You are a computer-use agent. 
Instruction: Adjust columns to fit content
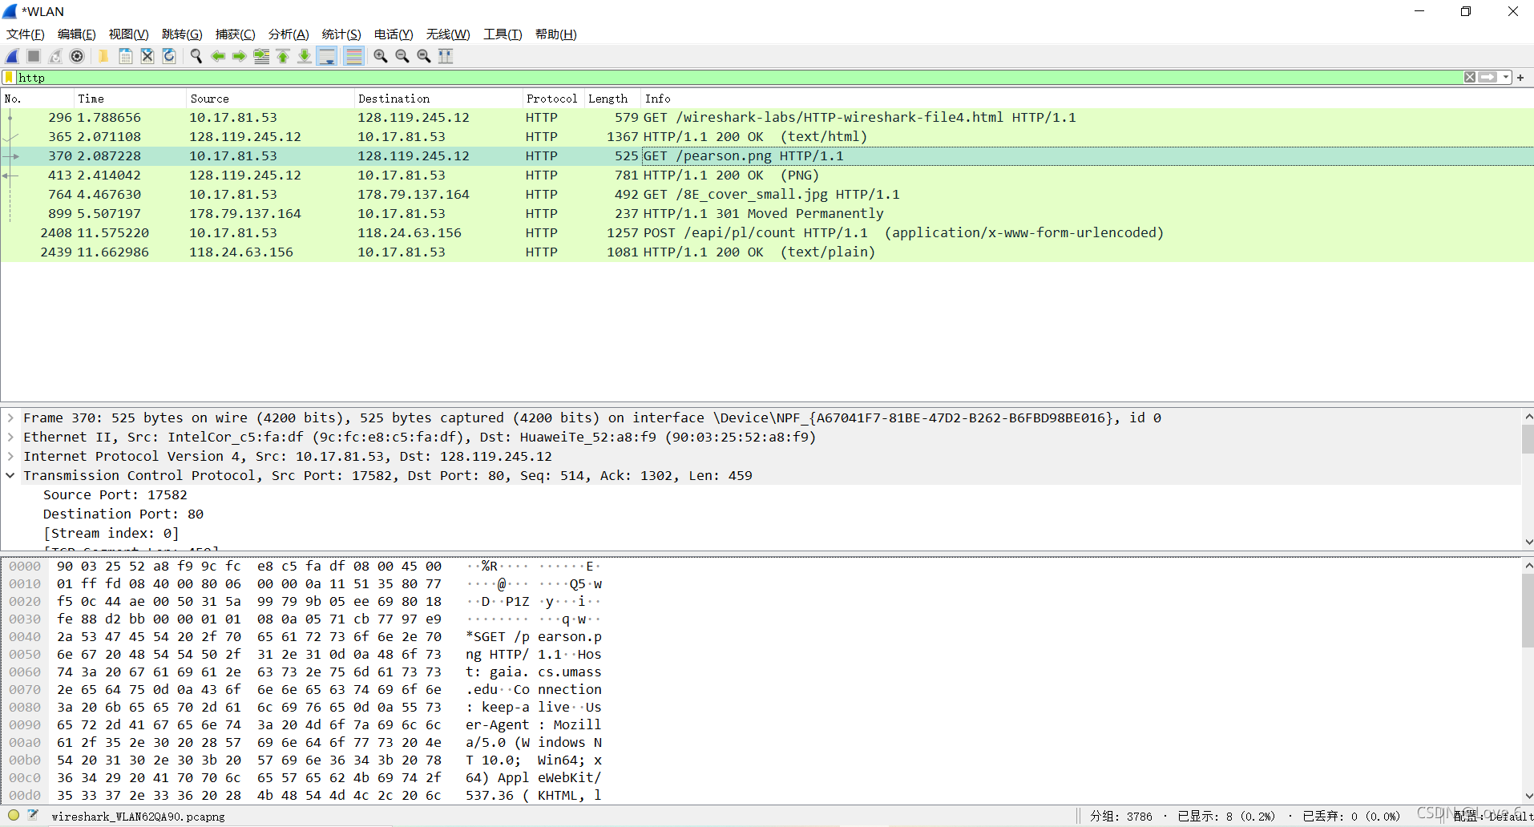tap(446, 56)
